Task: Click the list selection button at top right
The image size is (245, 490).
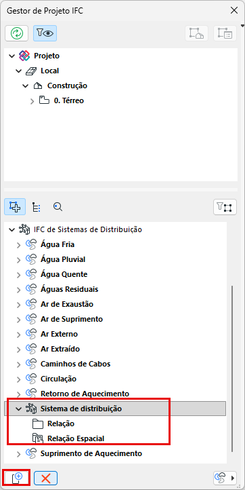Action: point(225,33)
